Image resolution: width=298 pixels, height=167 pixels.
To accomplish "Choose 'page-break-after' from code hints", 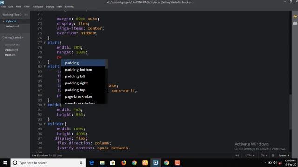I will 83,96.
